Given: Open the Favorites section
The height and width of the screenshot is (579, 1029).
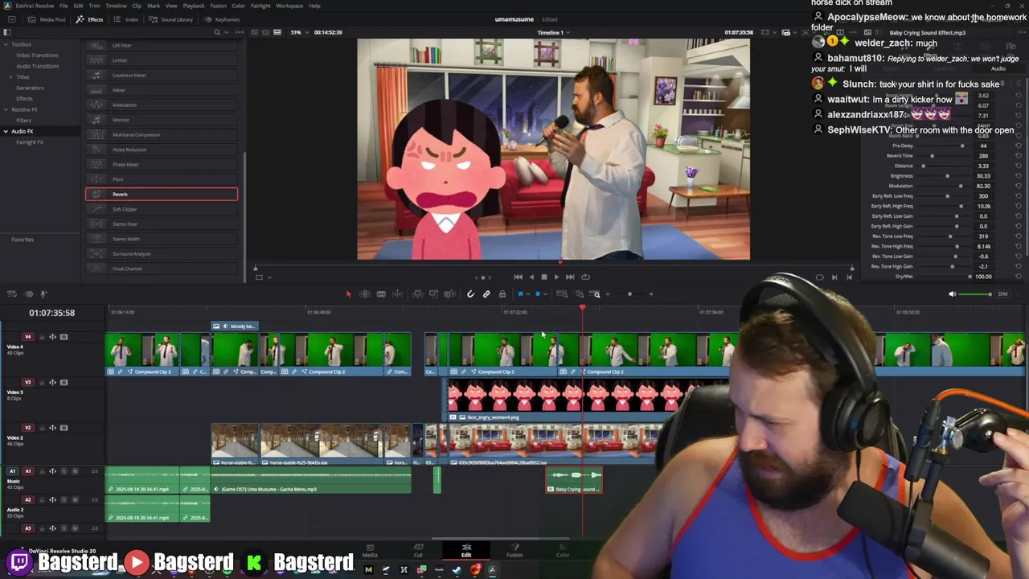Looking at the screenshot, I should click(23, 240).
